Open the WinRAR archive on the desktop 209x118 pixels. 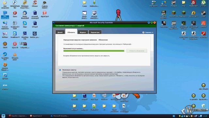[25, 45]
